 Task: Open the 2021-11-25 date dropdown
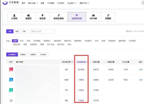coord(43,32)
